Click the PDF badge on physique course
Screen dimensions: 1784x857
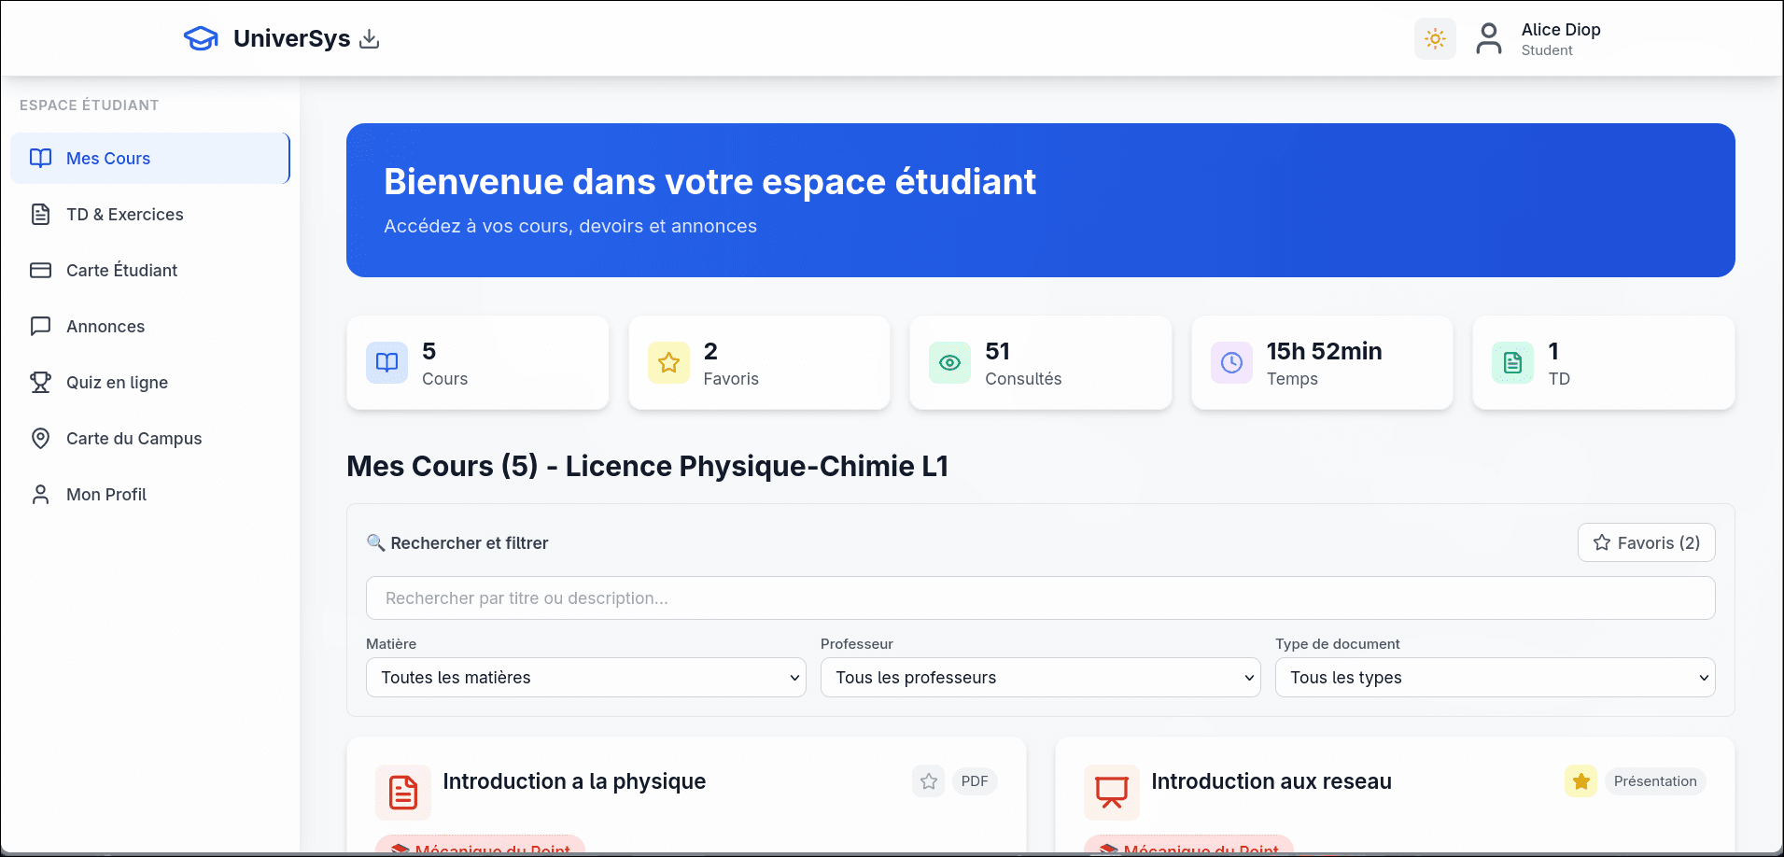tap(975, 781)
